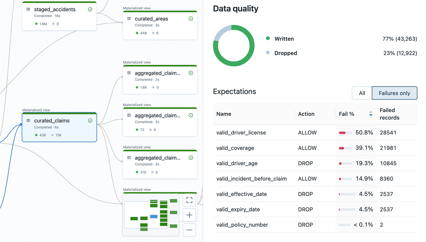This screenshot has width=426, height=242.
Task: Click the fit-to-screen icon on the graph
Action: tap(189, 200)
